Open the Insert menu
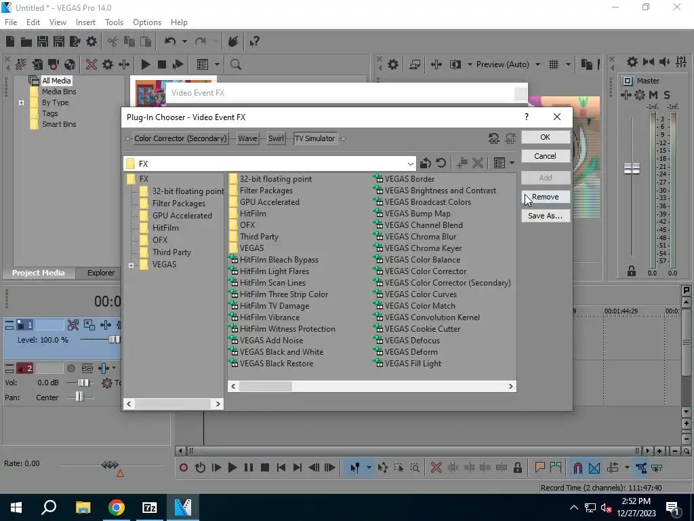The width and height of the screenshot is (694, 521). (x=85, y=22)
